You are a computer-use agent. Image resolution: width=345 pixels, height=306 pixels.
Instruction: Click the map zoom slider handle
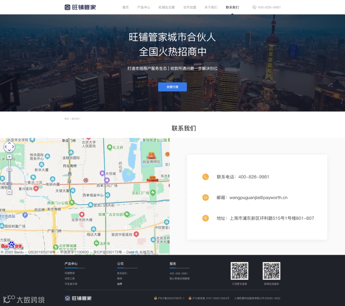[x=9, y=170]
